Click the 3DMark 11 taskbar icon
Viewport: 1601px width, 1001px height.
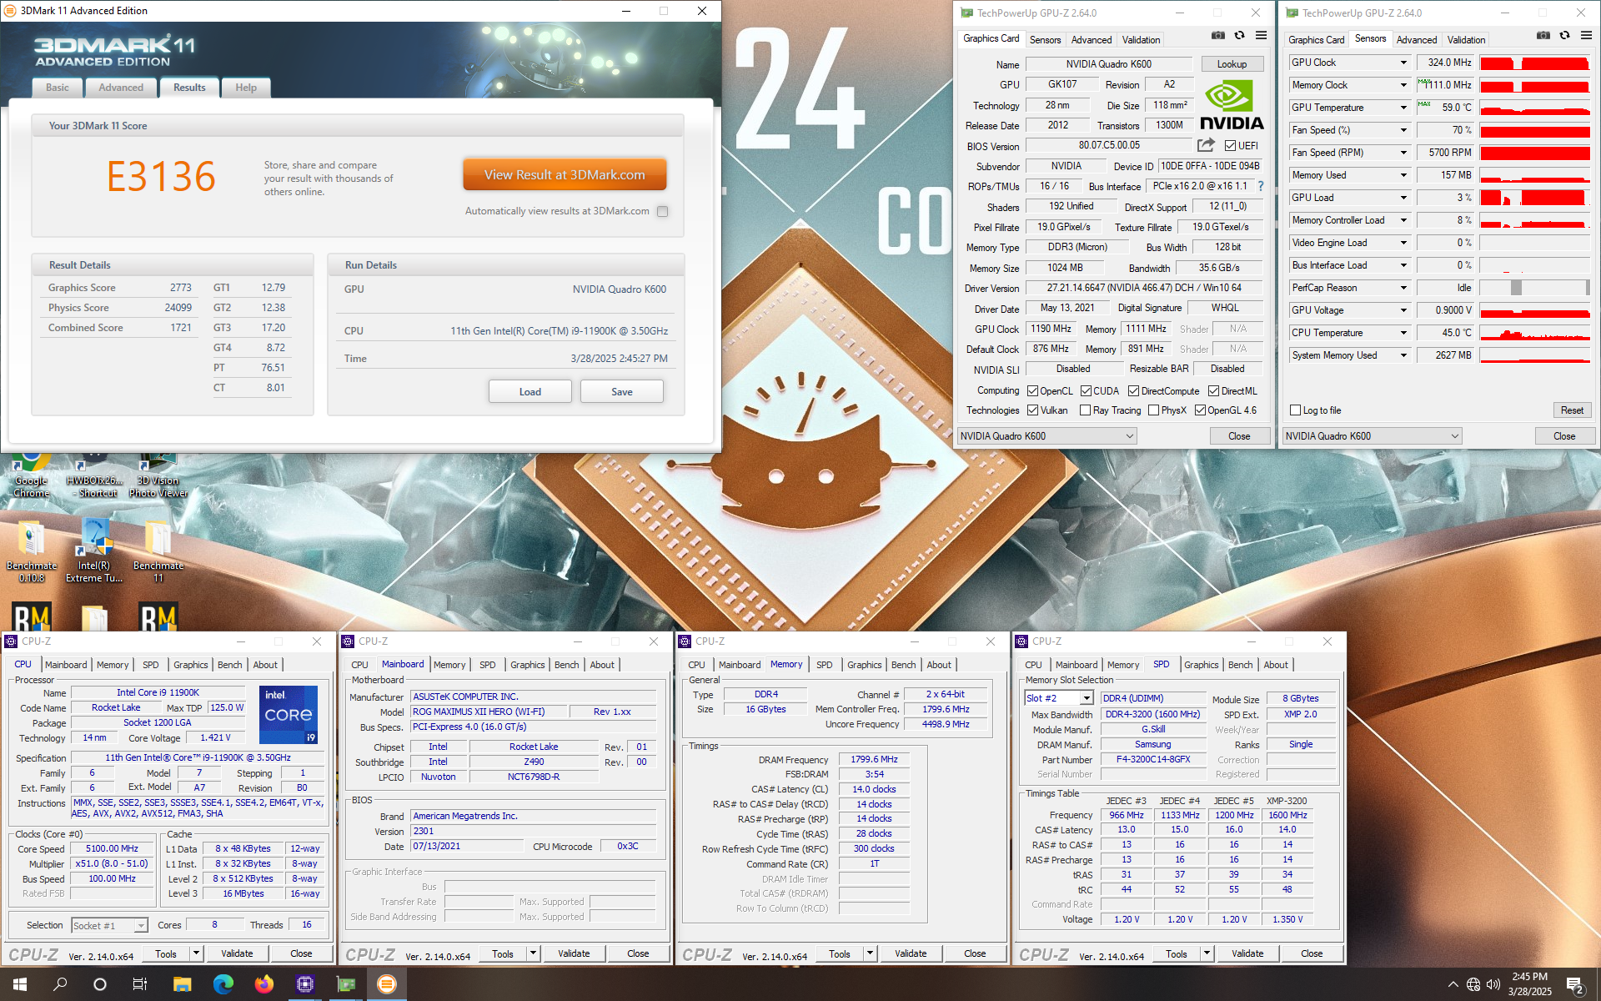(x=386, y=984)
